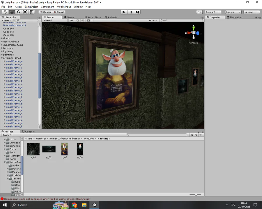Select the Rotate tool
262x209 pixels.
19,12
